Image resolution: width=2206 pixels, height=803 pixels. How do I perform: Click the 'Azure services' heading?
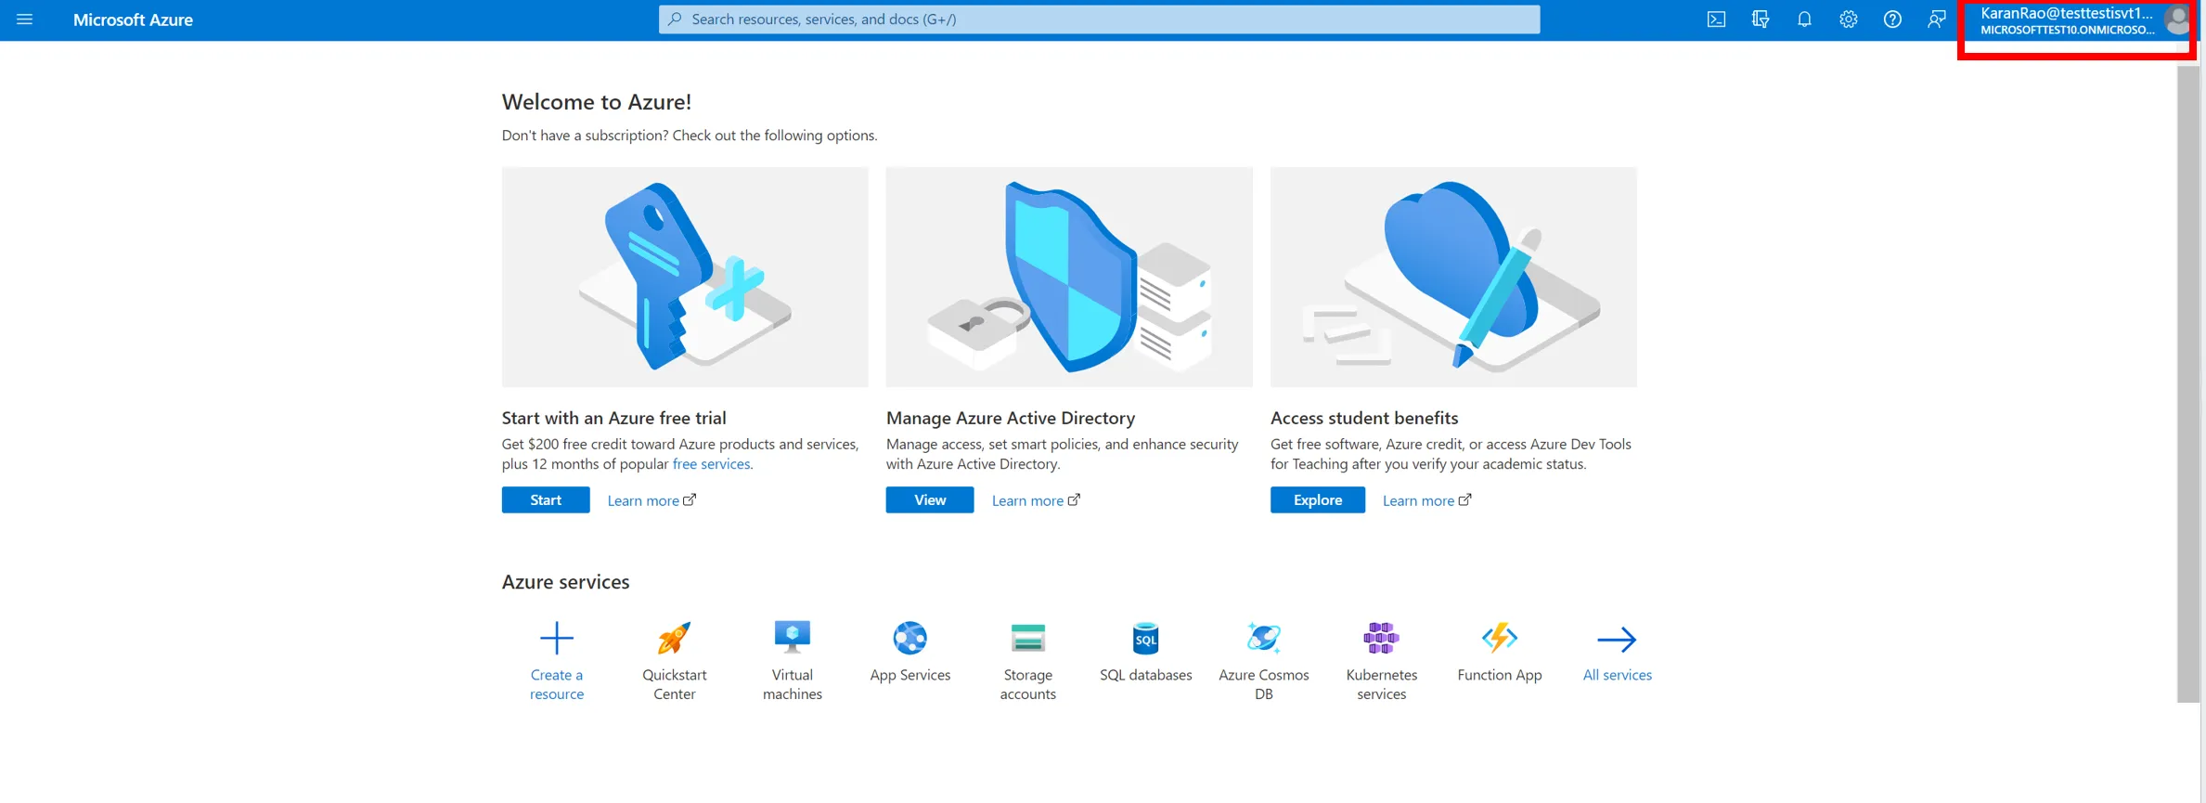pos(566,582)
